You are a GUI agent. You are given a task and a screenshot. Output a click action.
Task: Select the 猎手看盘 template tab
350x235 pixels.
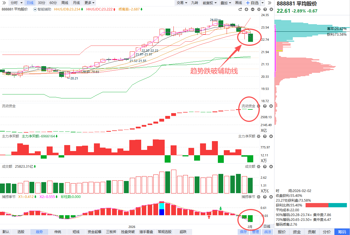[x=146, y=232]
